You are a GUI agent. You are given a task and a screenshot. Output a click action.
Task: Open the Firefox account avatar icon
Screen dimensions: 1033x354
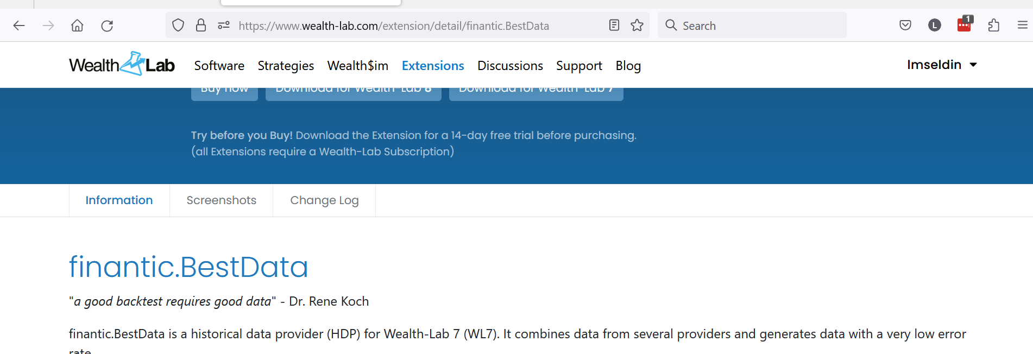coord(935,25)
